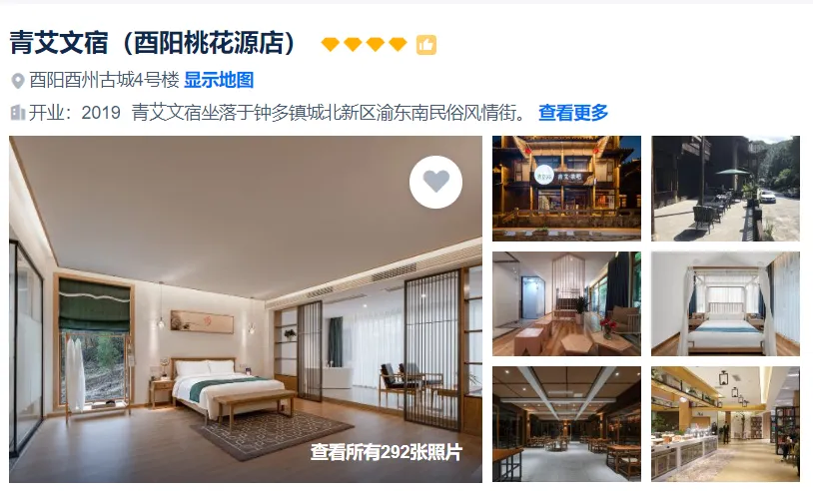Open the 显示地图 map link
The image size is (813, 491).
219,80
